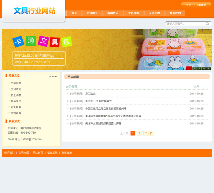Click footer link 联系我们
The image size is (214, 193).
coord(9,153)
